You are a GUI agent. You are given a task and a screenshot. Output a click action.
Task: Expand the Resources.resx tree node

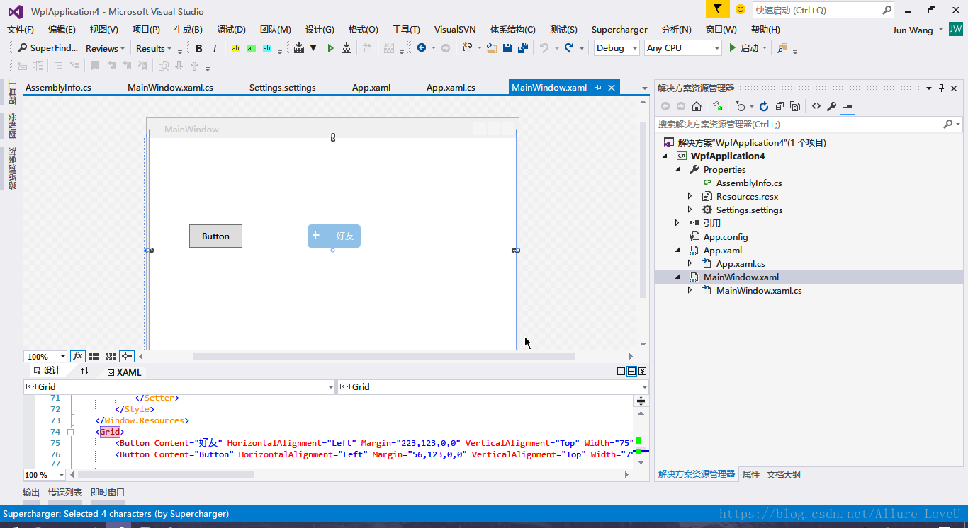[x=690, y=196]
